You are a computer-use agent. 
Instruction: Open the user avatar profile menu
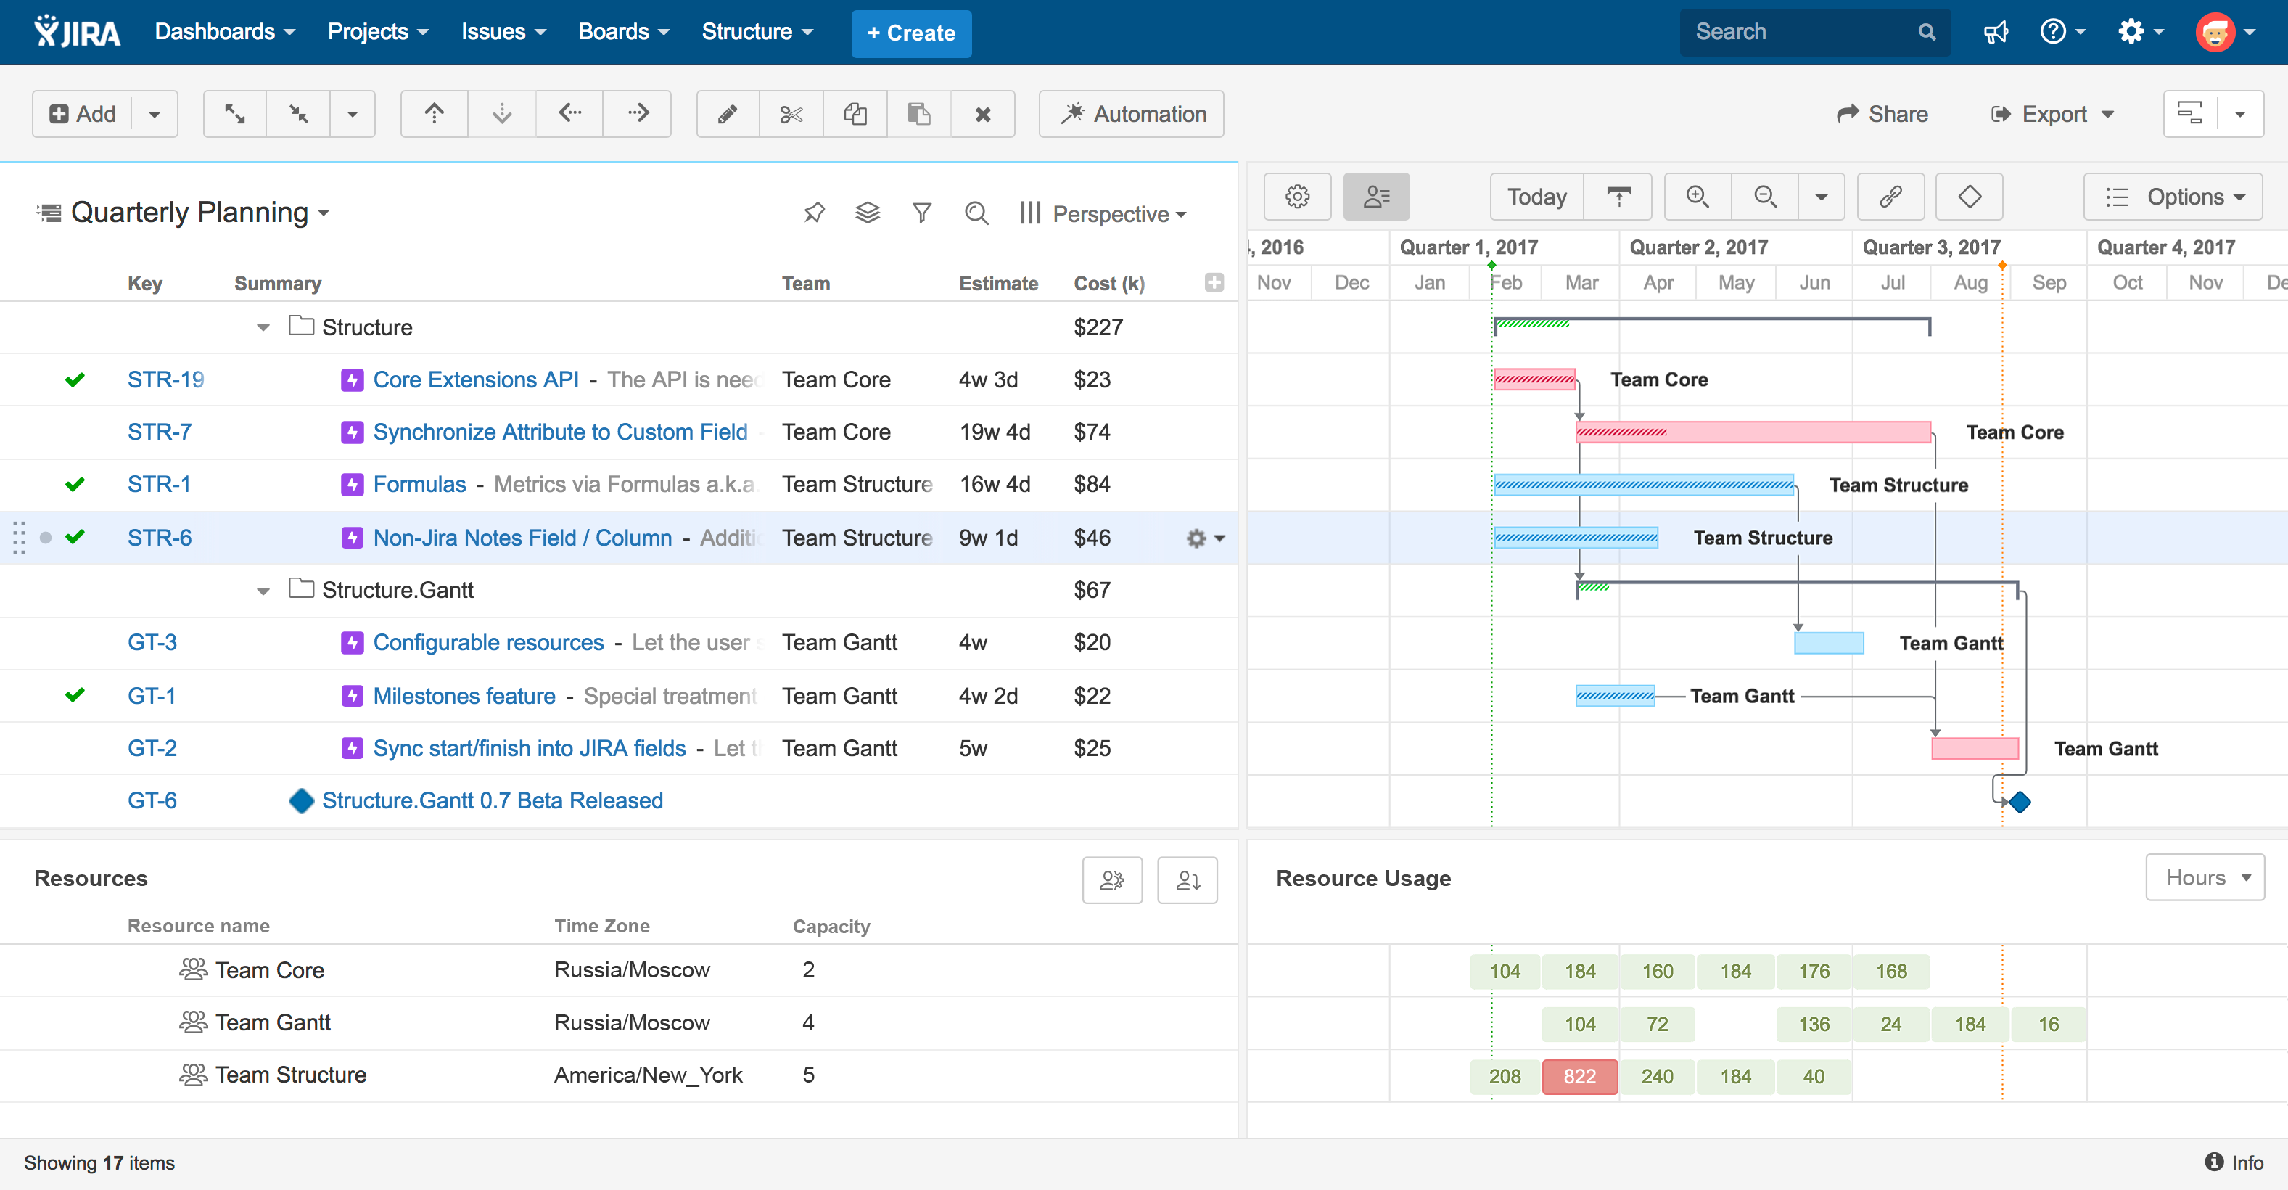point(2226,33)
